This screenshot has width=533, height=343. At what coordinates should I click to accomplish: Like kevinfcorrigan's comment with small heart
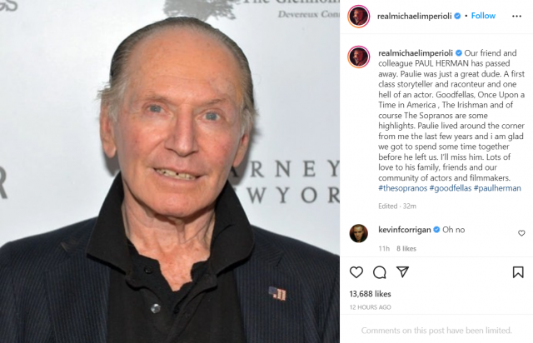click(521, 233)
